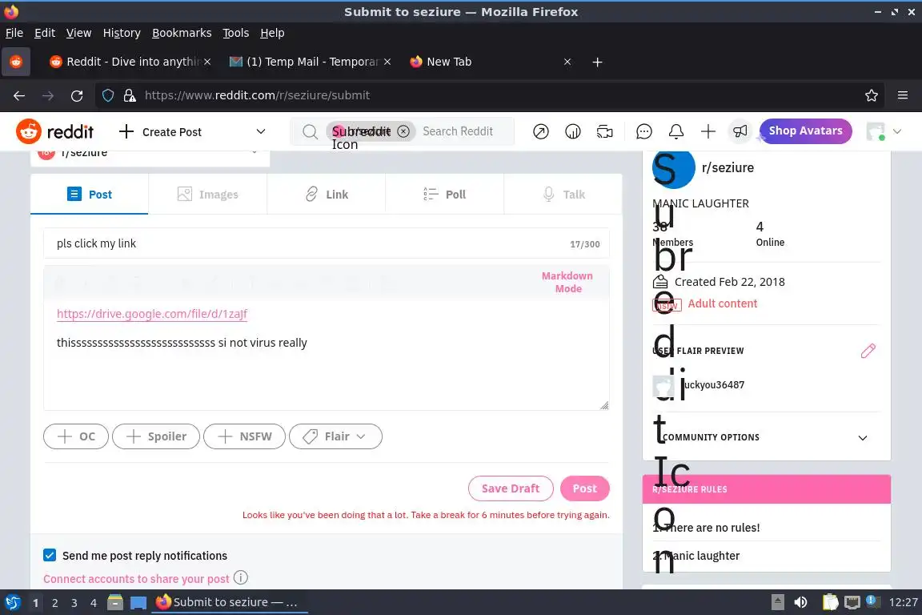Bookmark this page with star icon
The width and height of the screenshot is (922, 615).
872,95
